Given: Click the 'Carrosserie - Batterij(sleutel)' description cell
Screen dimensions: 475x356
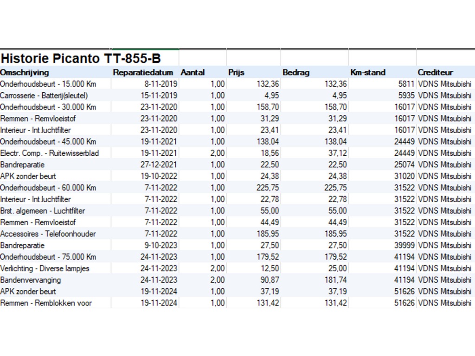Looking at the screenshot, I should (44, 95).
